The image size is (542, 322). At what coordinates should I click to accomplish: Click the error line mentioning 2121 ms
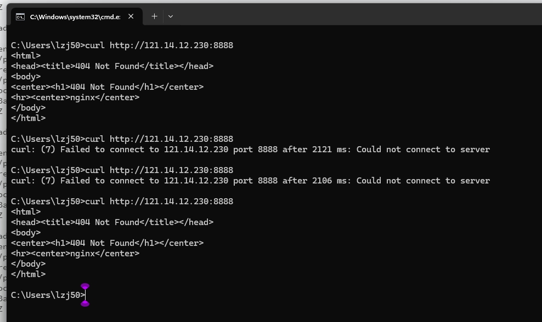[250, 150]
